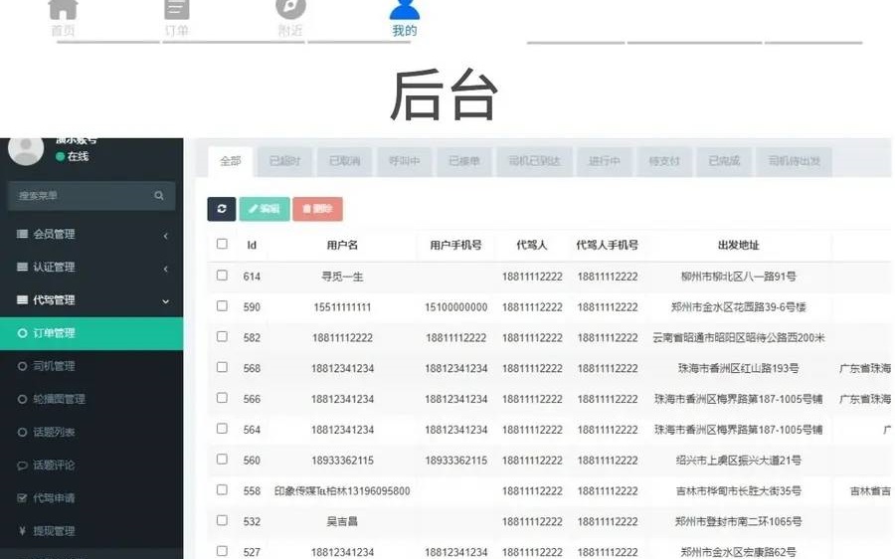Click the green 编辑 button
This screenshot has width=895, height=559.
click(264, 209)
